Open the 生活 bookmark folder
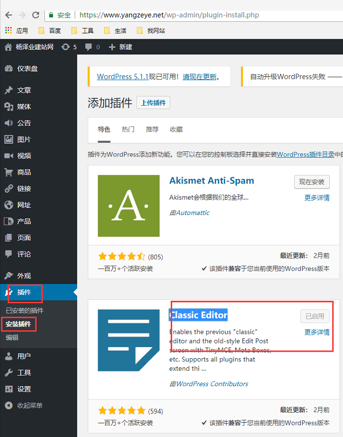Image resolution: width=343 pixels, height=437 pixels. (115, 30)
